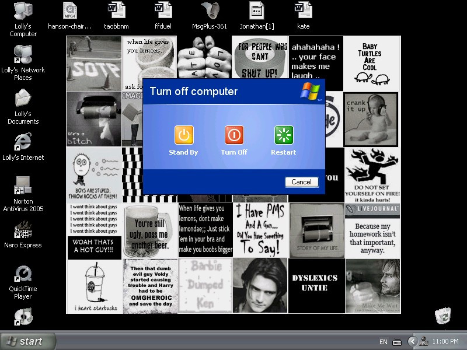The image size is (467, 350).
Task: Select Lolly's Network Places icon
Action: coord(23,54)
